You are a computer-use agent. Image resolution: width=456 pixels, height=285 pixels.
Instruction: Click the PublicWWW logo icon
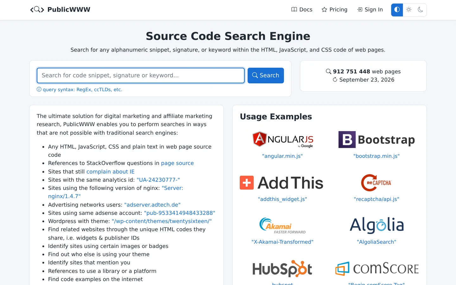[37, 9]
